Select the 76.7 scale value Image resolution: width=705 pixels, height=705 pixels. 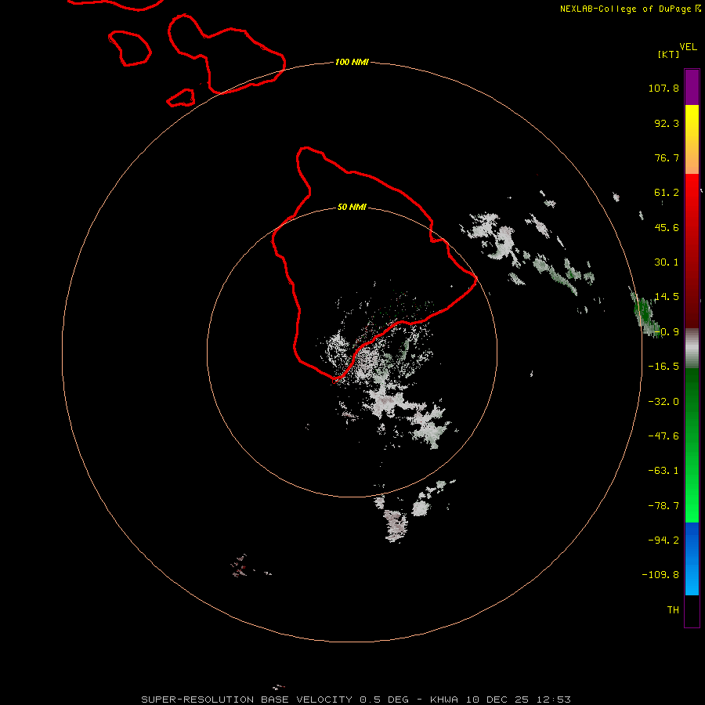tap(667, 157)
